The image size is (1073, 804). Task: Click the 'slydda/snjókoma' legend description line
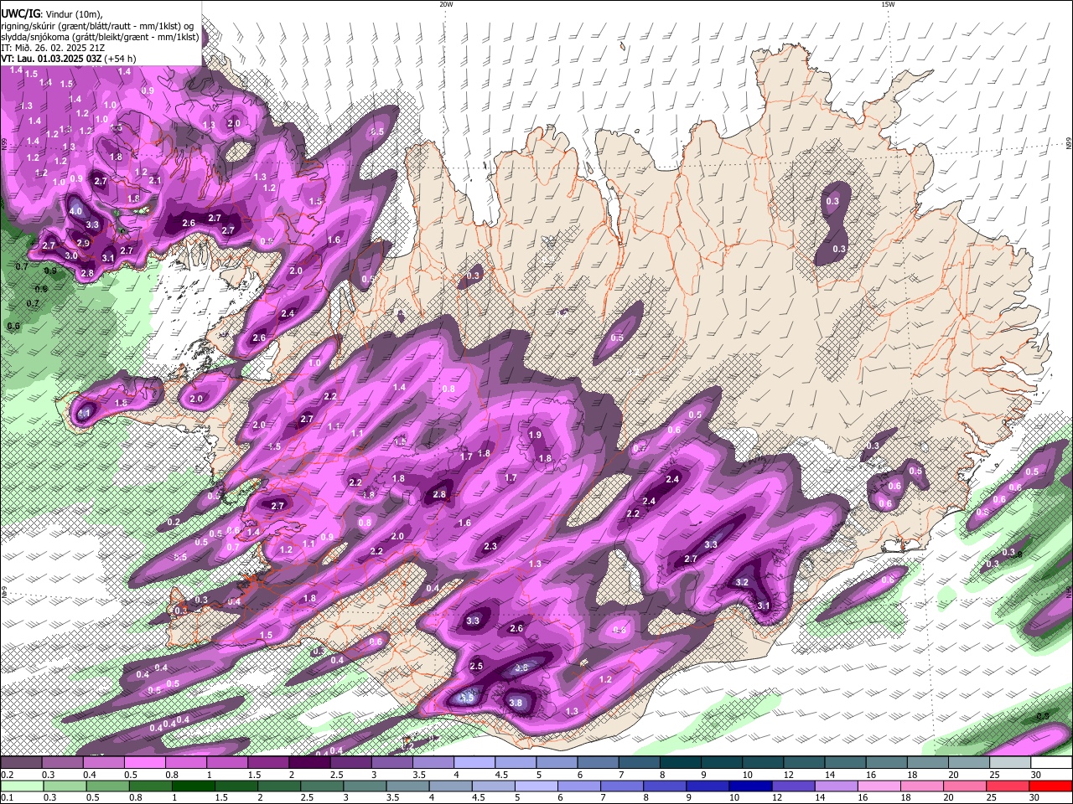pos(100,37)
